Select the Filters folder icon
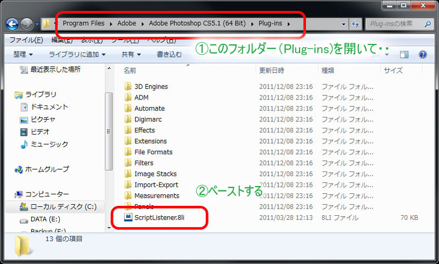The width and height of the screenshot is (439, 264). 128,162
